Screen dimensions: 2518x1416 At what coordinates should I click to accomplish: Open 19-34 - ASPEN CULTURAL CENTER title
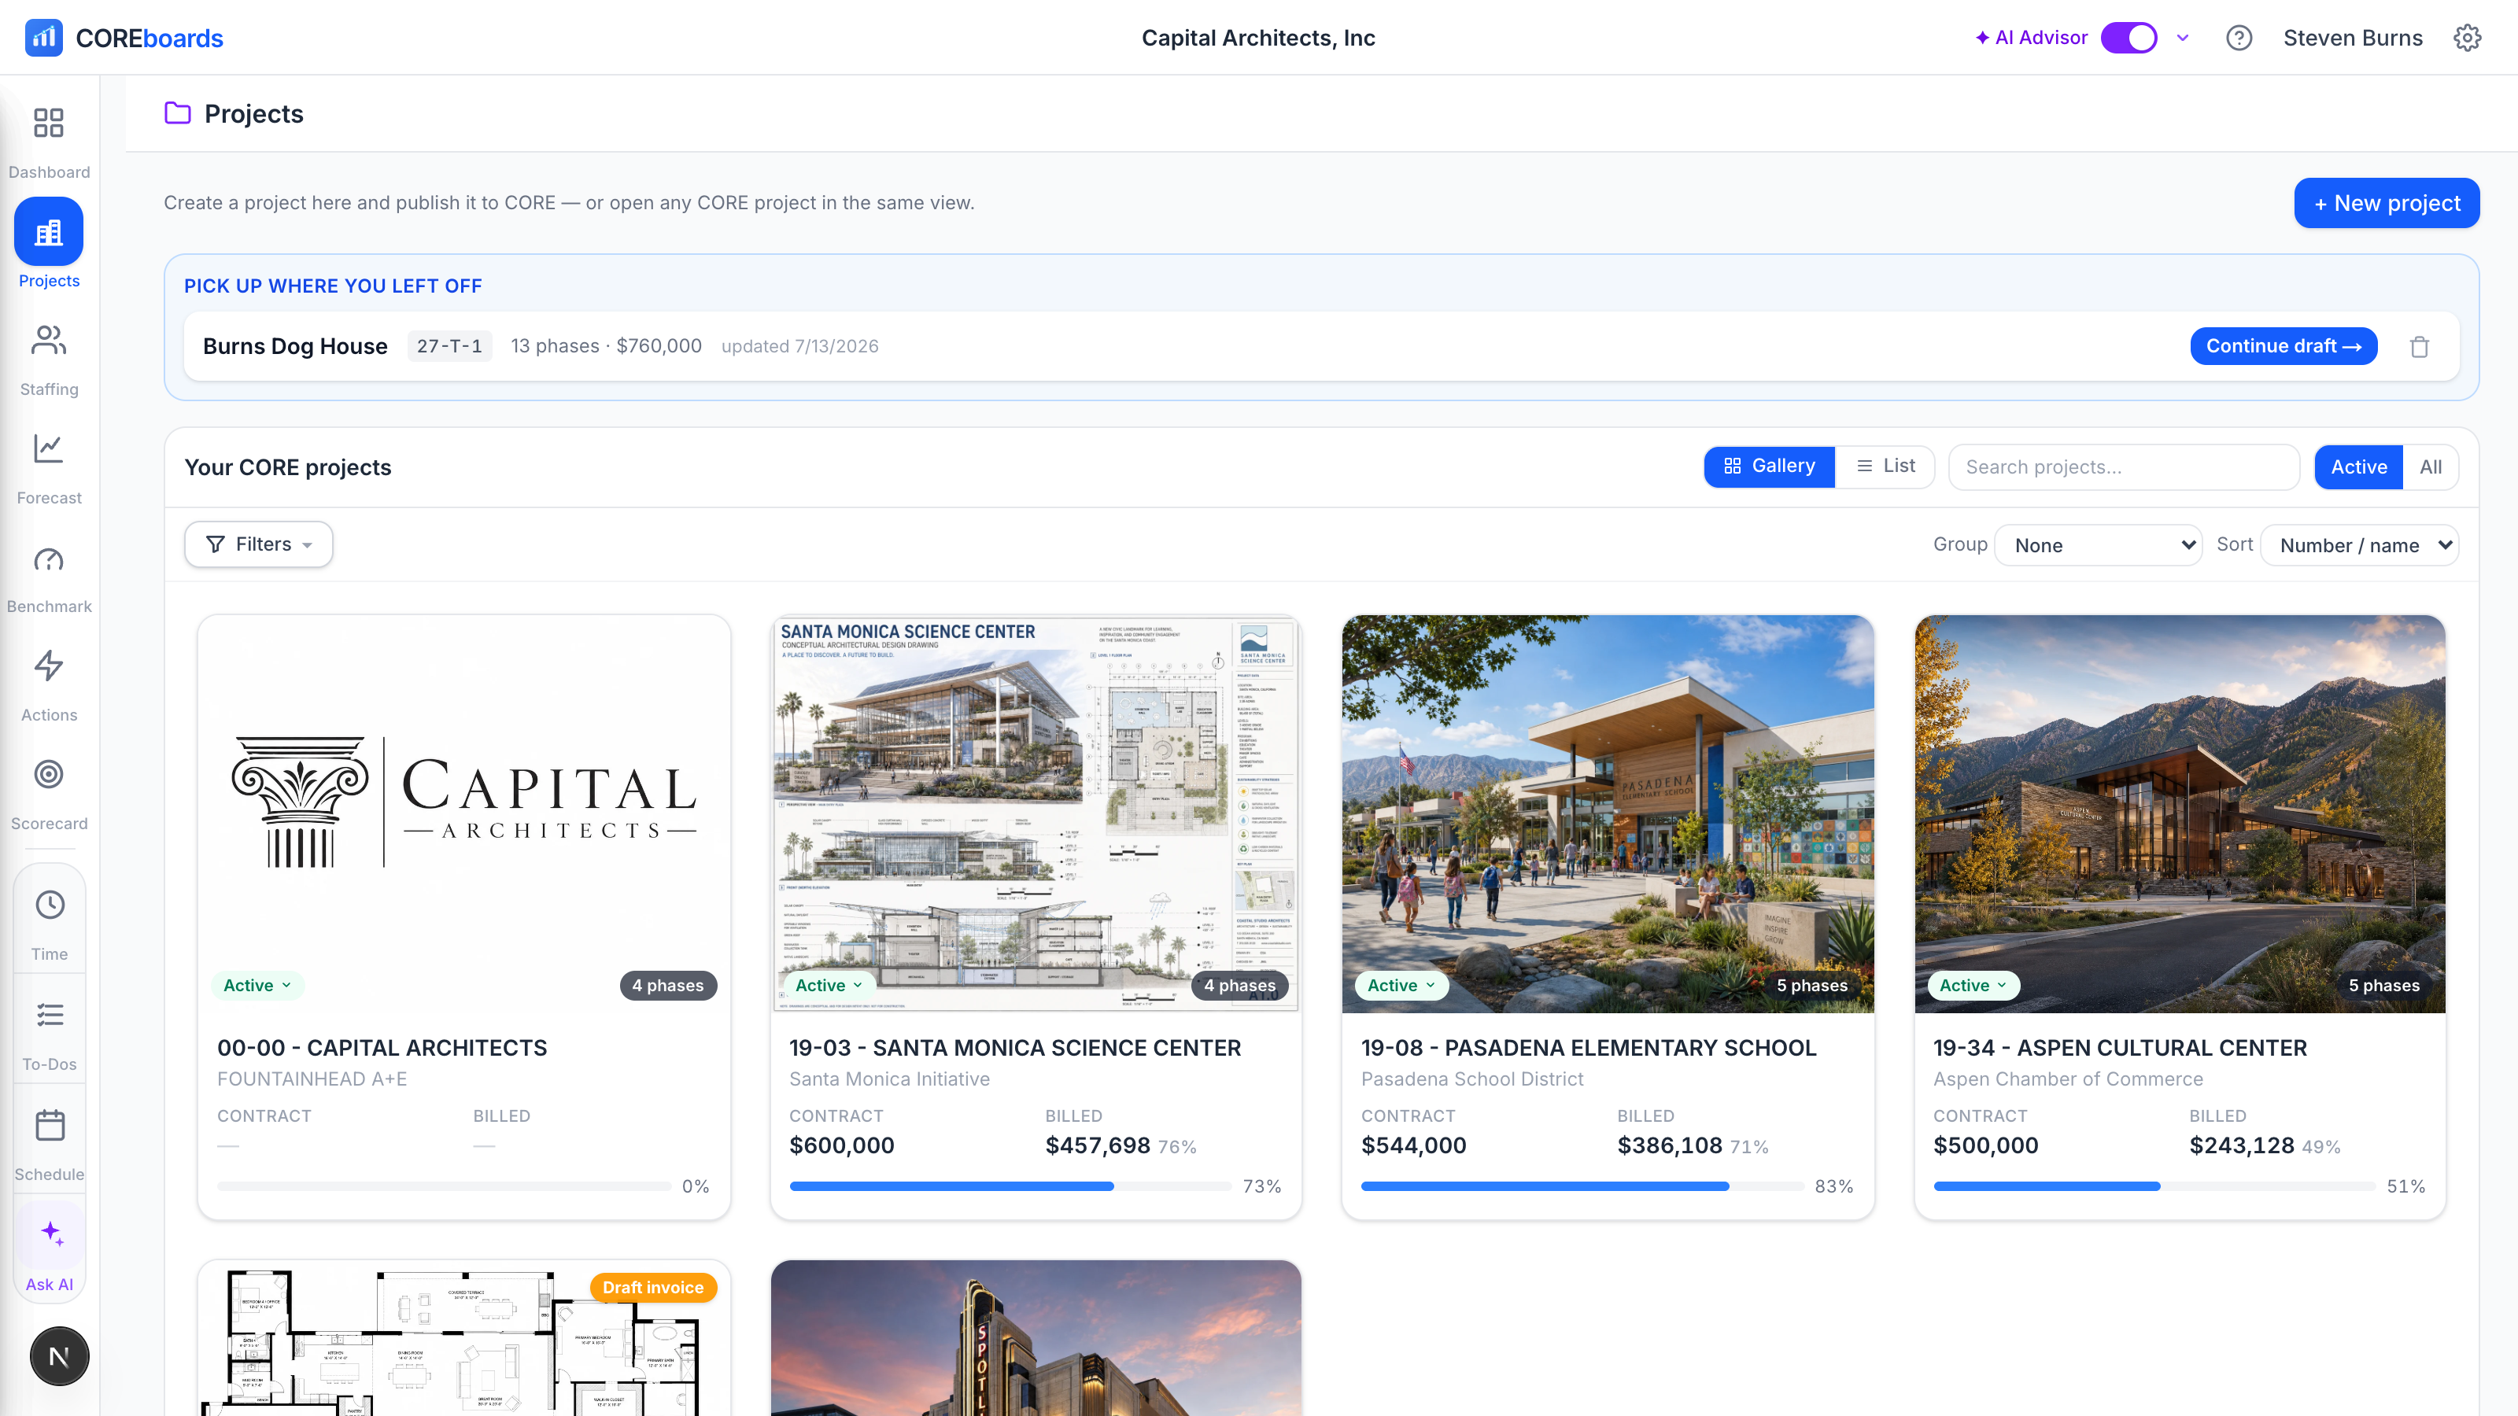click(2120, 1048)
